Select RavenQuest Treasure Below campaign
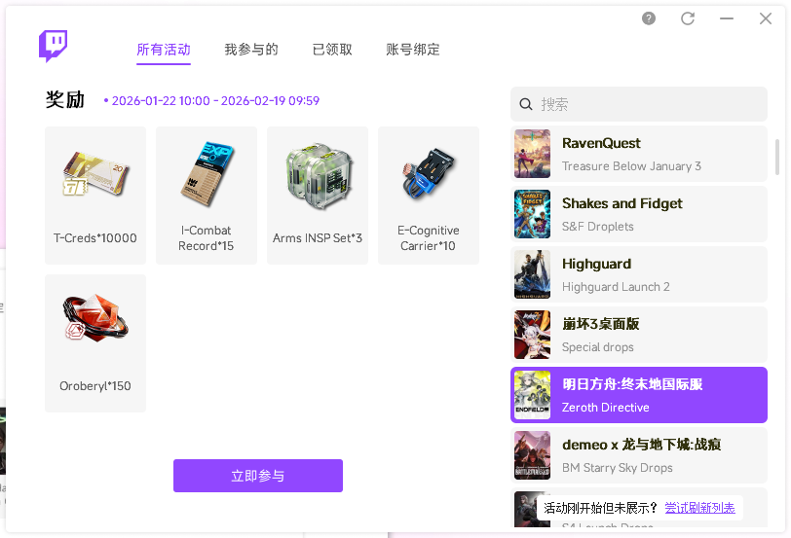The height and width of the screenshot is (538, 791). (639, 154)
